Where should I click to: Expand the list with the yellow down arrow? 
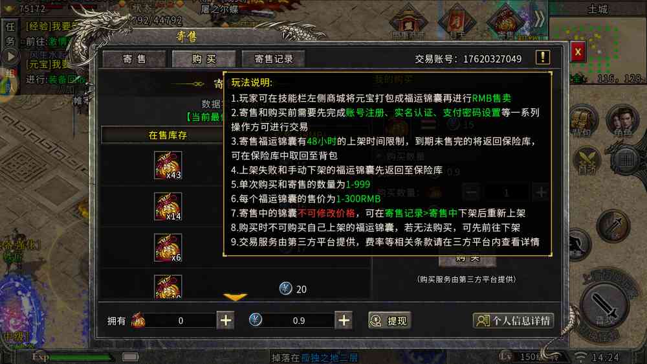pyautogui.click(x=235, y=297)
